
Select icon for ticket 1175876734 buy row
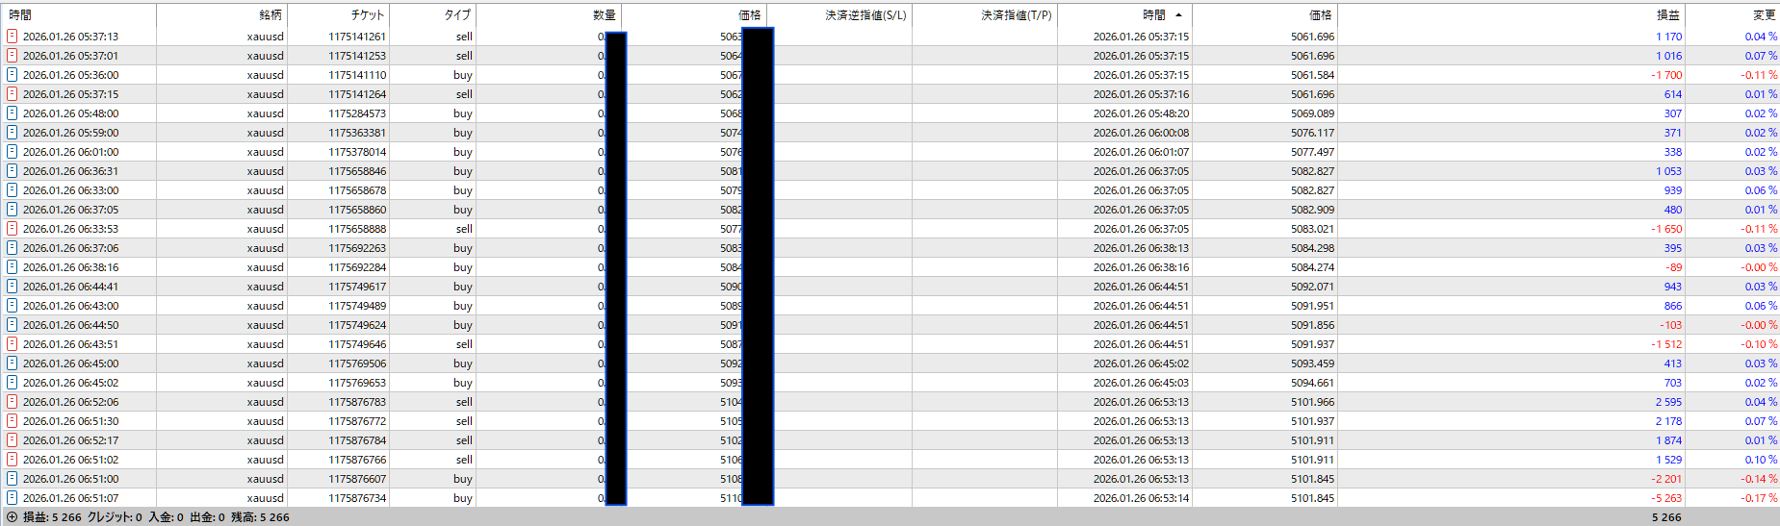click(x=12, y=497)
